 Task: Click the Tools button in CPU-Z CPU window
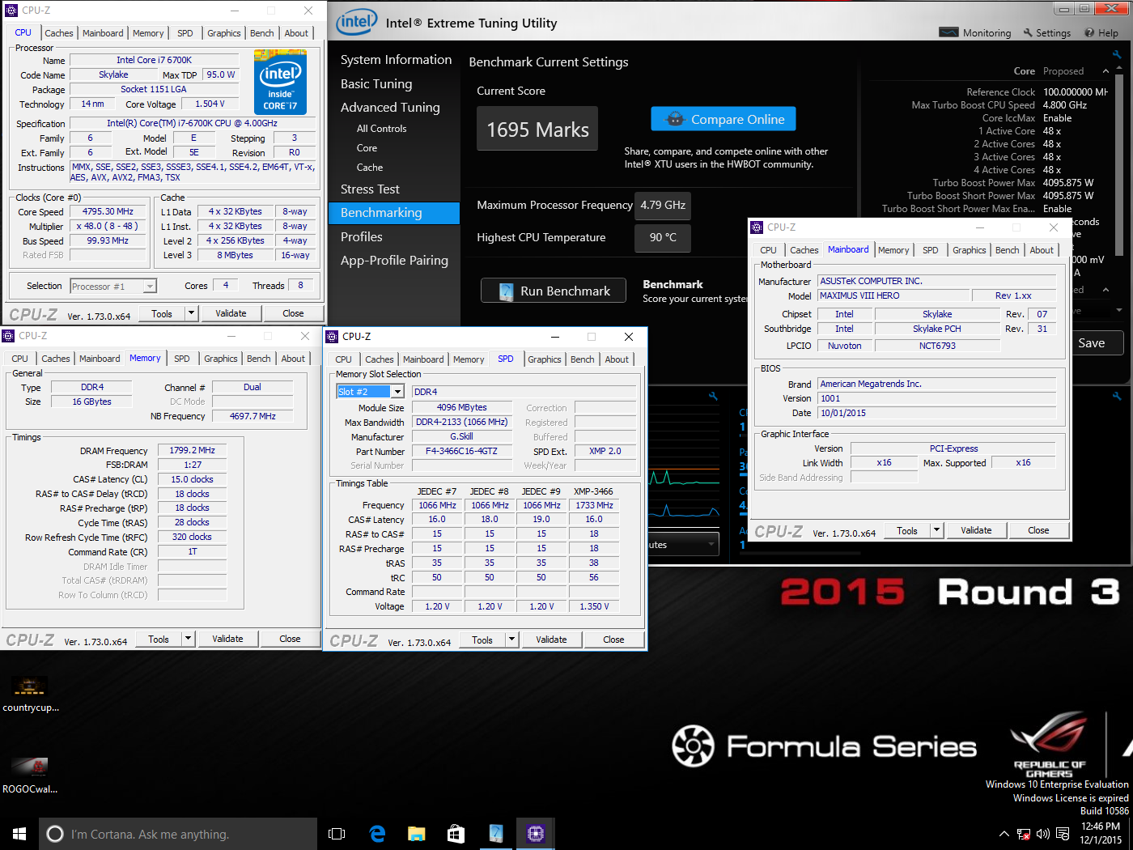tap(162, 313)
